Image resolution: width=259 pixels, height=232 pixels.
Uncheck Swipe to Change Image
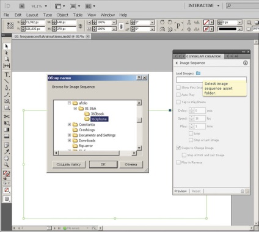point(178,148)
